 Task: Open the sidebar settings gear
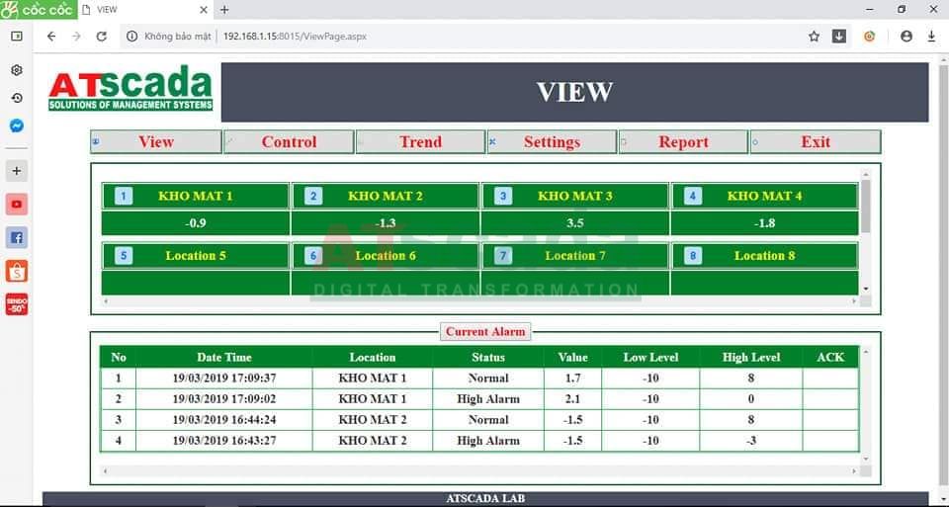click(x=17, y=70)
